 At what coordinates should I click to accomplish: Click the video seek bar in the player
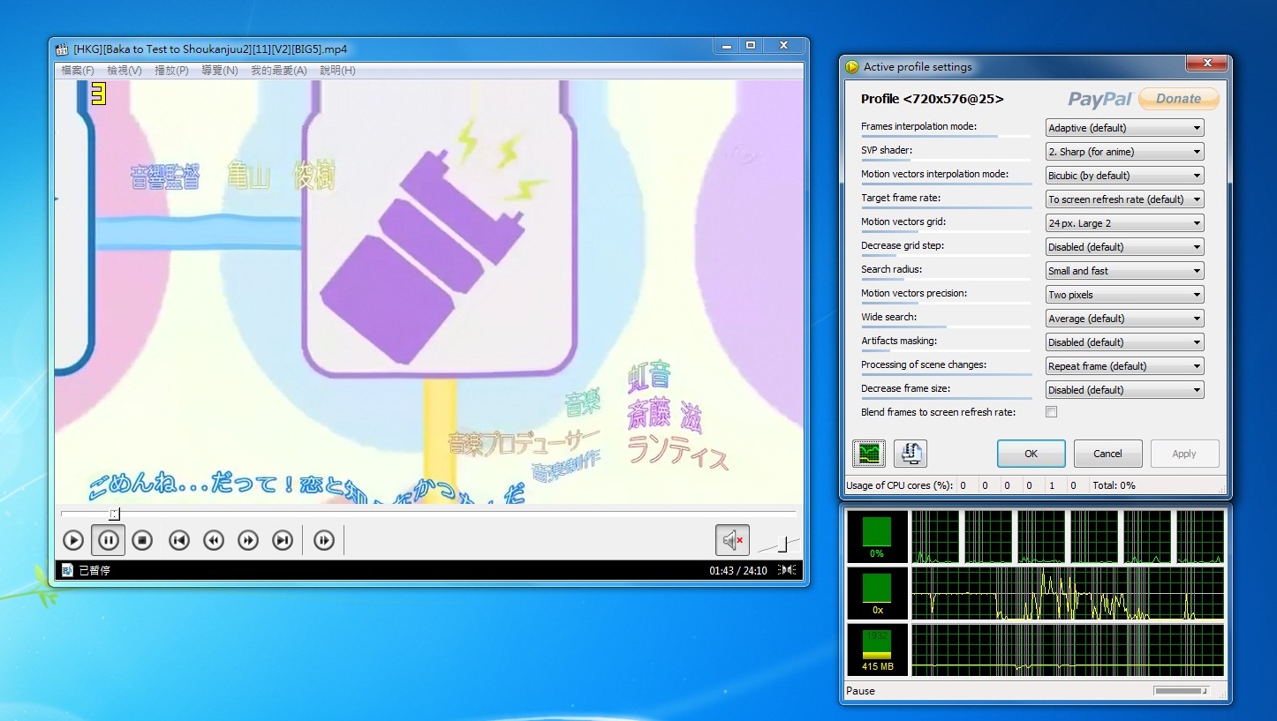(428, 514)
